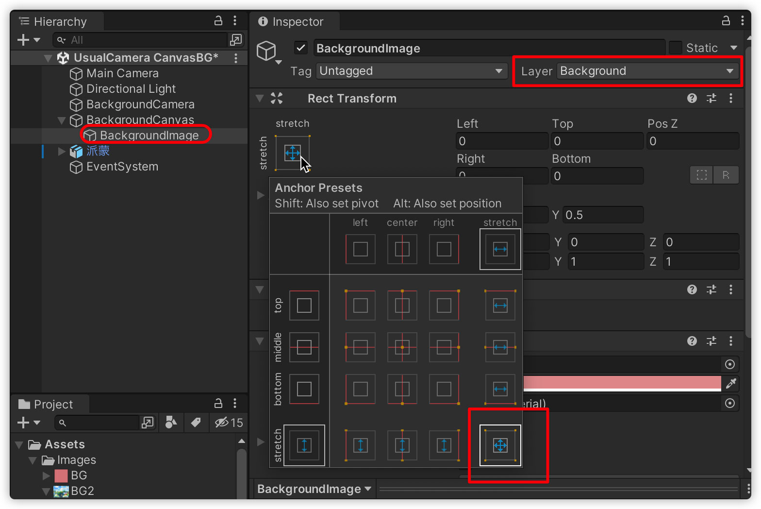
Task: Click the eyedropper color picker icon
Action: point(730,384)
